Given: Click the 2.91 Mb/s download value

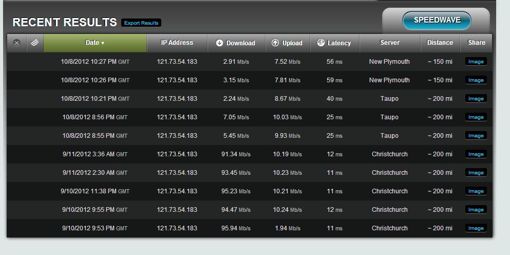Looking at the screenshot, I should point(236,62).
